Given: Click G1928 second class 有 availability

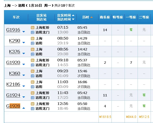Looking at the screenshot, I should click(144, 106).
